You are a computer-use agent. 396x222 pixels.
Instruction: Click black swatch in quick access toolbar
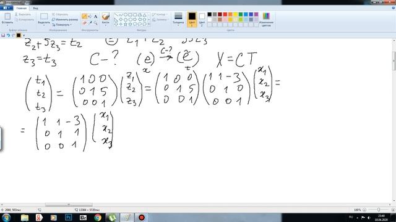pyautogui.click(x=19, y=36)
